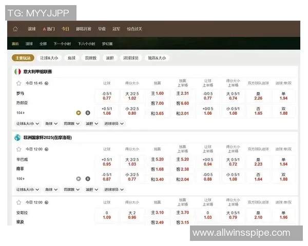Expand 波胆 dropdown under 罗马 match
The height and width of the screenshot is (246, 308).
92,124
